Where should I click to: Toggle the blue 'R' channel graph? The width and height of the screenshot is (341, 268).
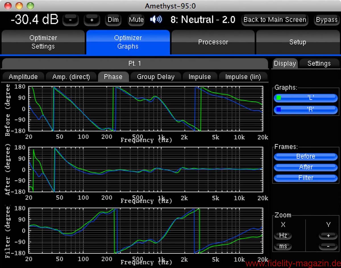pos(306,109)
